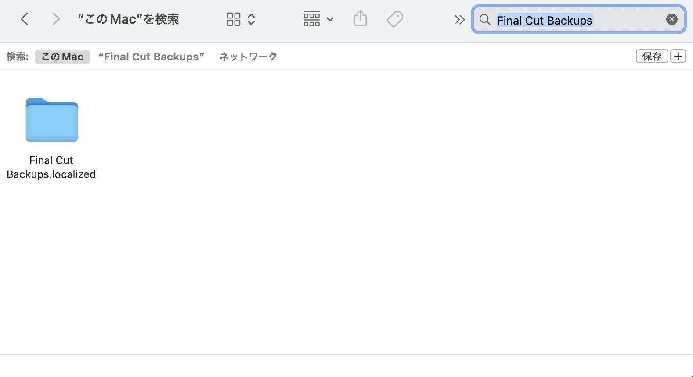Select the Final Cut Backups.localized folder icon
Screen dimensions: 693x377
tap(52, 120)
